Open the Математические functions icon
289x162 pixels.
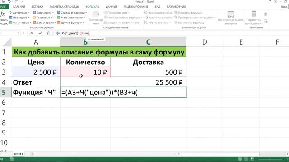click(x=59, y=18)
